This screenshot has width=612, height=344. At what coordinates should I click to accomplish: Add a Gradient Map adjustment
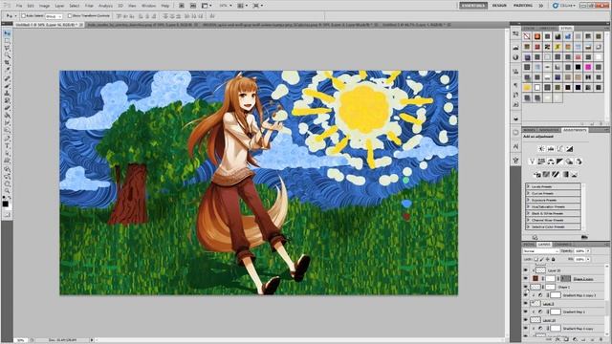pyautogui.click(x=565, y=174)
